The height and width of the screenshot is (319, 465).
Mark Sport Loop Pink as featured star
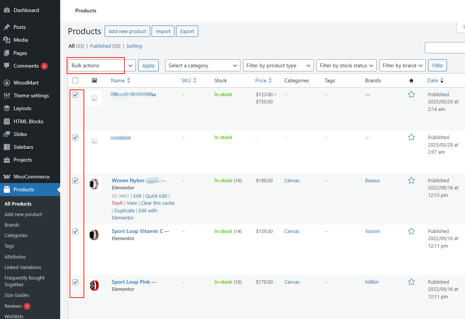click(411, 282)
